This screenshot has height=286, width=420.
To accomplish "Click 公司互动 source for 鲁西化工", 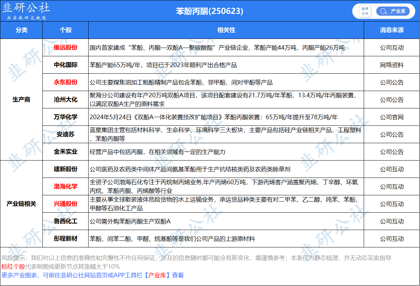I will pos(392,221).
